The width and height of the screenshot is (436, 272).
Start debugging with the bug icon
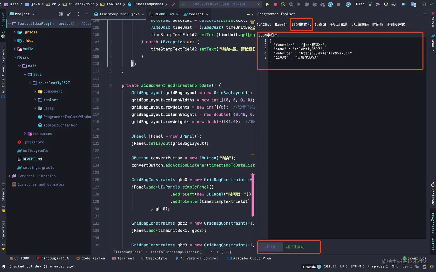pyautogui.click(x=275, y=4)
